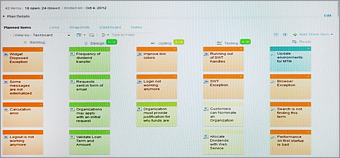Switch to the Links tab
The width and height of the screenshot is (340, 158).
click(54, 28)
